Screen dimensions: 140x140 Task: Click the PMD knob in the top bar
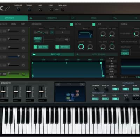coord(51,9)
